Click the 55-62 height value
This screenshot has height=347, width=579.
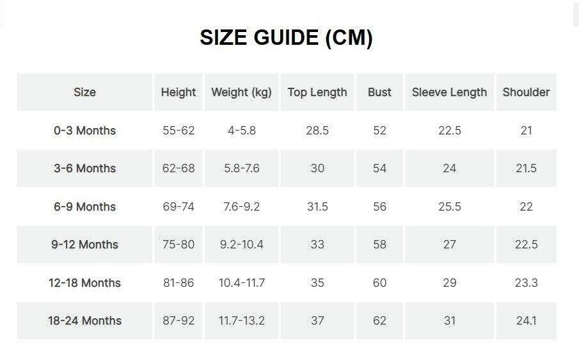tap(178, 131)
